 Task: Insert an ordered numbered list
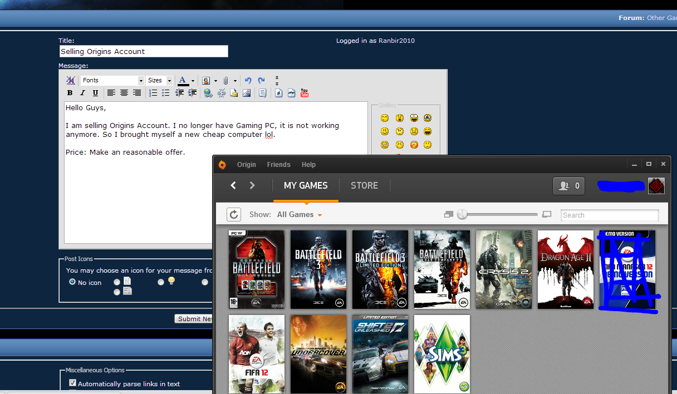[153, 93]
